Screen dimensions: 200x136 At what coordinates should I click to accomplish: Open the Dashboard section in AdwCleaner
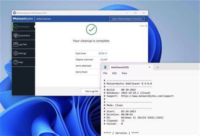[x=23, y=27]
